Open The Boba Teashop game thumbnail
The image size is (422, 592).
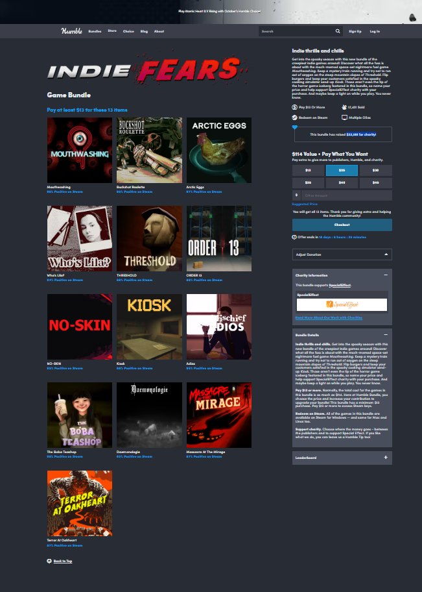click(x=80, y=415)
